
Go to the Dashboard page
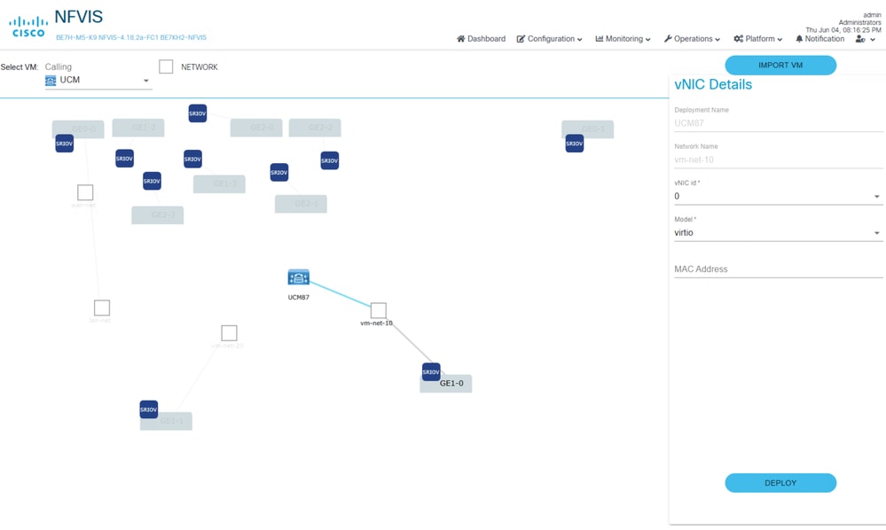pyautogui.click(x=481, y=39)
